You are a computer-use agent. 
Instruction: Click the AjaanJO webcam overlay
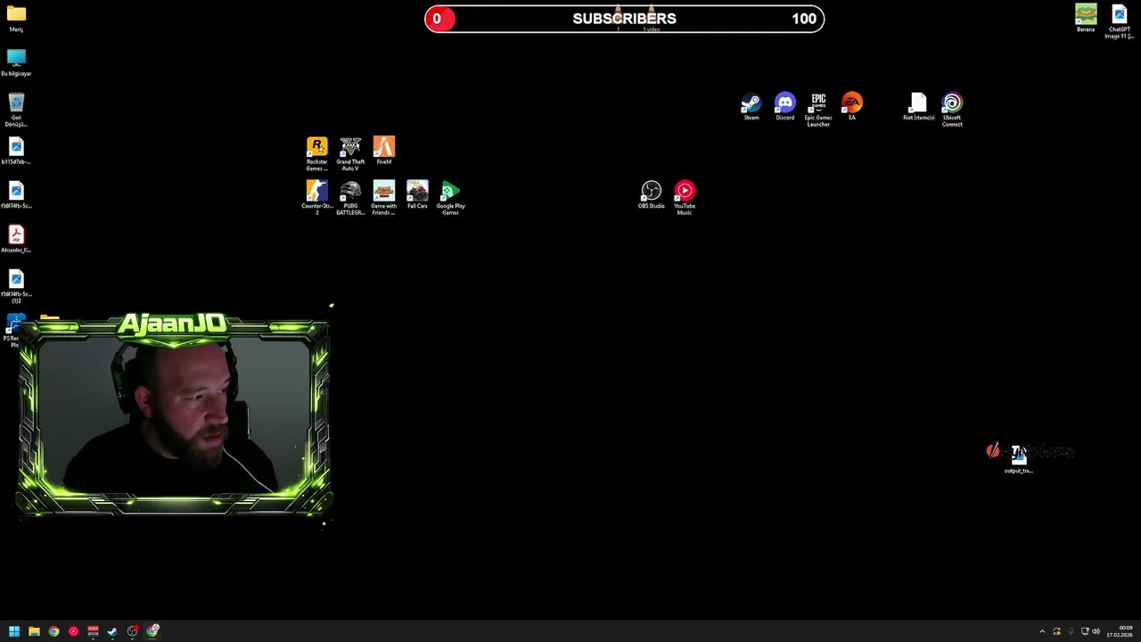coord(174,415)
